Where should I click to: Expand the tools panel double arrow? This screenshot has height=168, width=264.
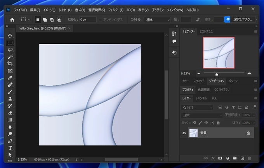tap(7, 26)
